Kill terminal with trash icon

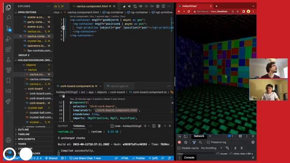[159, 126]
